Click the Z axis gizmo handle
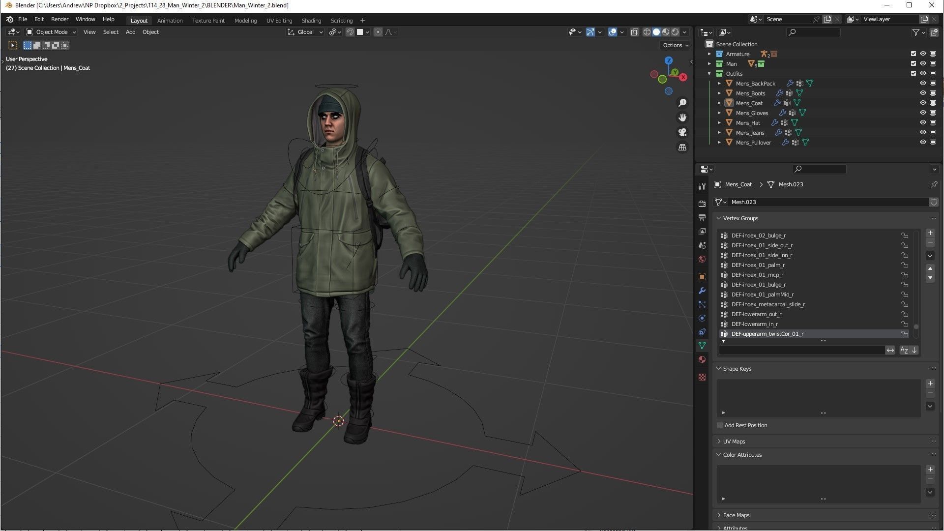944x531 pixels. pyautogui.click(x=669, y=60)
